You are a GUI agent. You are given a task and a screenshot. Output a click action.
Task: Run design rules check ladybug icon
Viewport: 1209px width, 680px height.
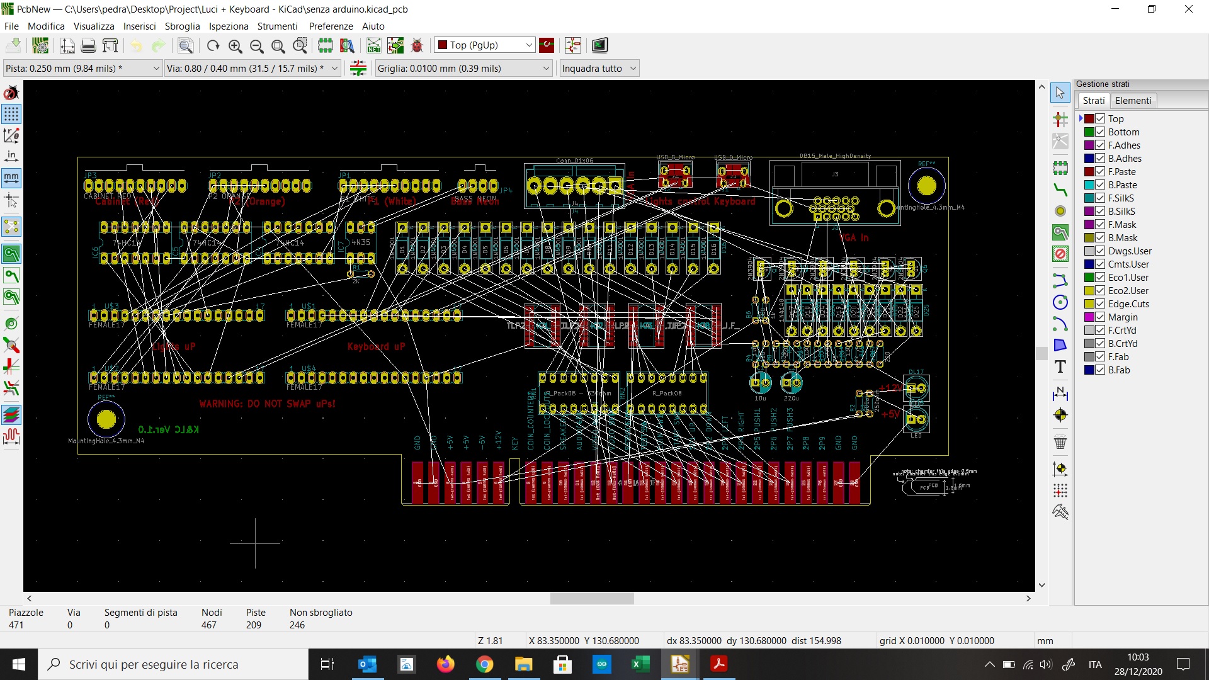[x=417, y=45]
